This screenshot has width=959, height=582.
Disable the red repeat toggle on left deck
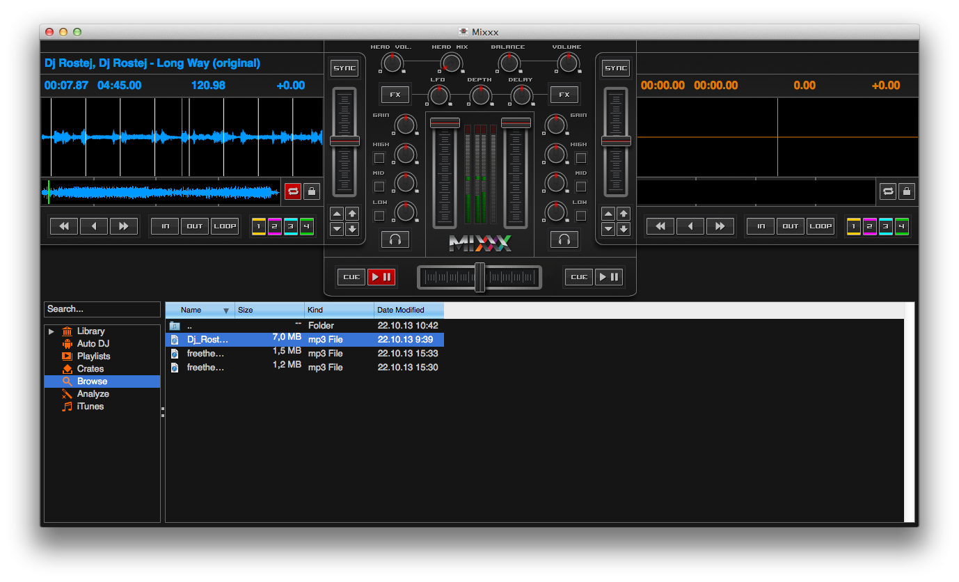point(293,191)
